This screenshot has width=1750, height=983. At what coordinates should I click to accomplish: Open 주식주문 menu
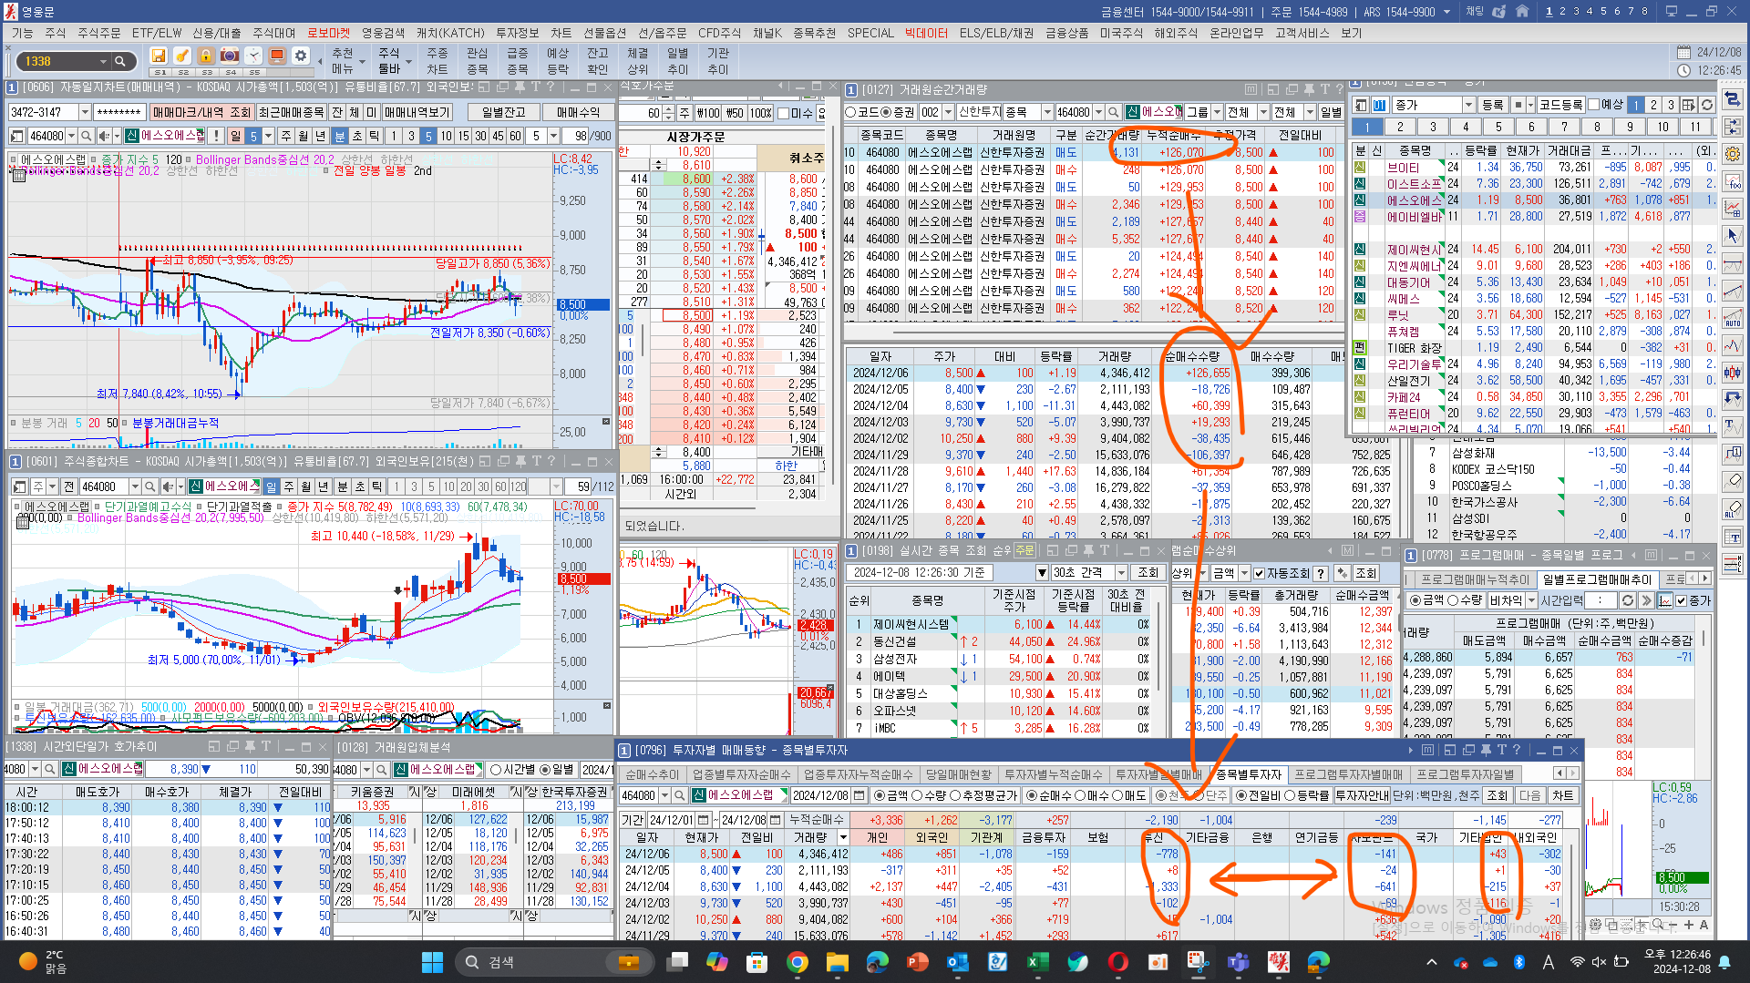pyautogui.click(x=98, y=33)
